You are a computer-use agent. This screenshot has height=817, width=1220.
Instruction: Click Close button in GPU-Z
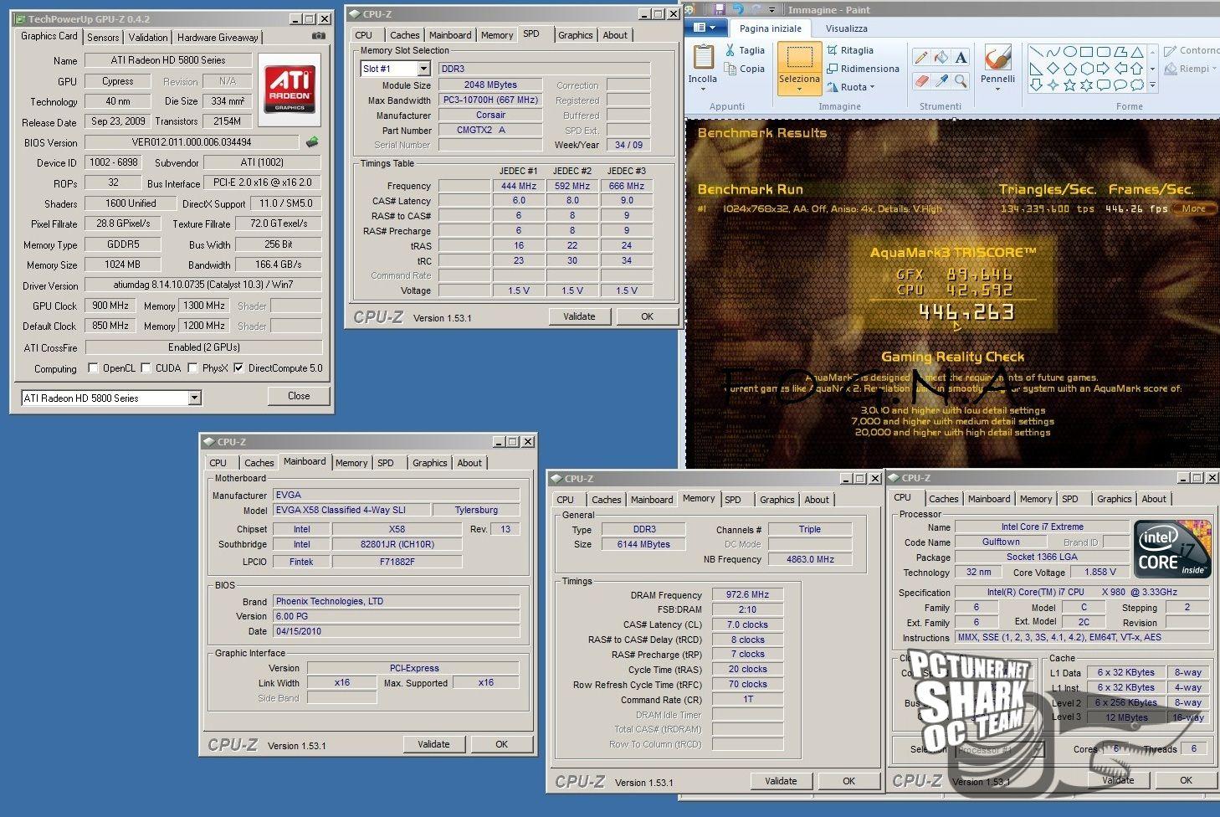[x=299, y=396]
